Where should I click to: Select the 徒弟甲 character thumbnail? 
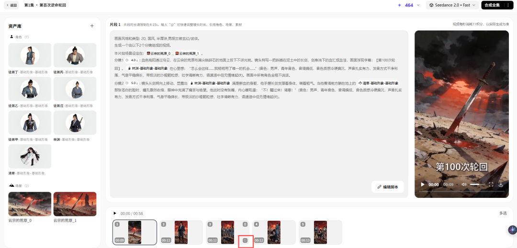point(30,123)
